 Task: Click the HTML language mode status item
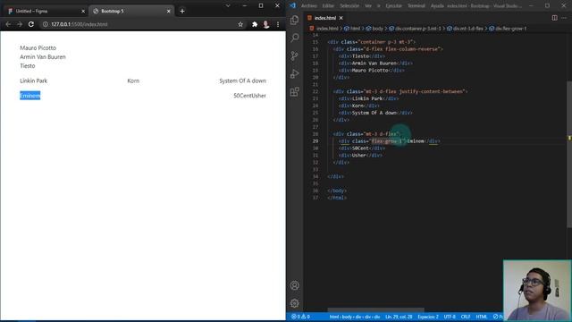[482, 317]
